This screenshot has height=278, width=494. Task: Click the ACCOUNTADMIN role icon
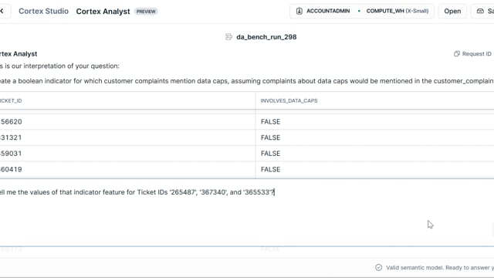[299, 11]
